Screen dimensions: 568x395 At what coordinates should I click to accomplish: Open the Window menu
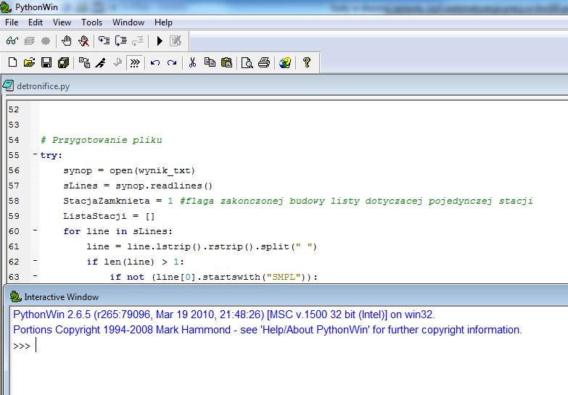tap(128, 22)
